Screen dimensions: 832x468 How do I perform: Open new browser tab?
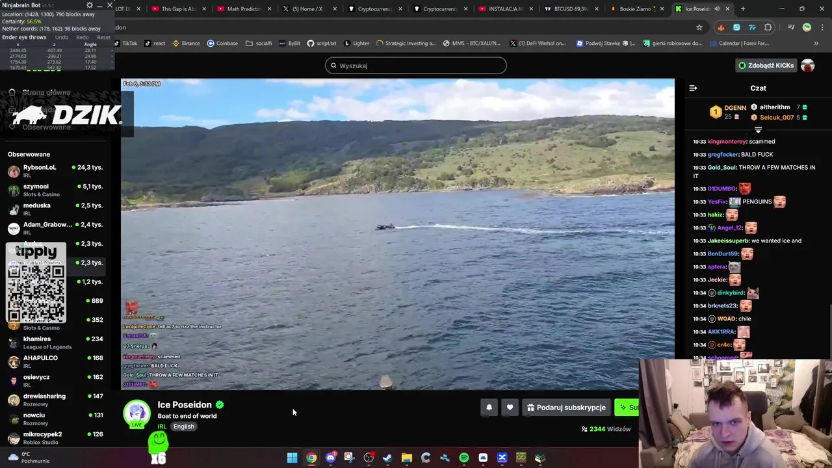point(743,9)
